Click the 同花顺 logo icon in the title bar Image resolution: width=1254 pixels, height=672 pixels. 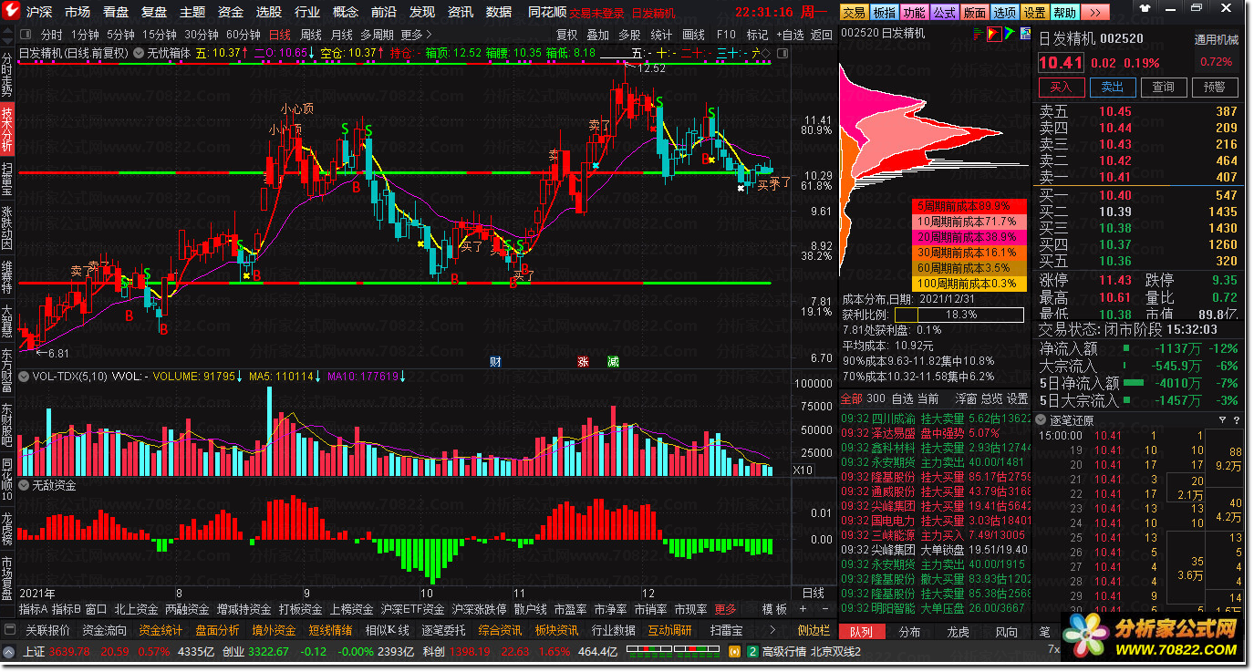12,12
